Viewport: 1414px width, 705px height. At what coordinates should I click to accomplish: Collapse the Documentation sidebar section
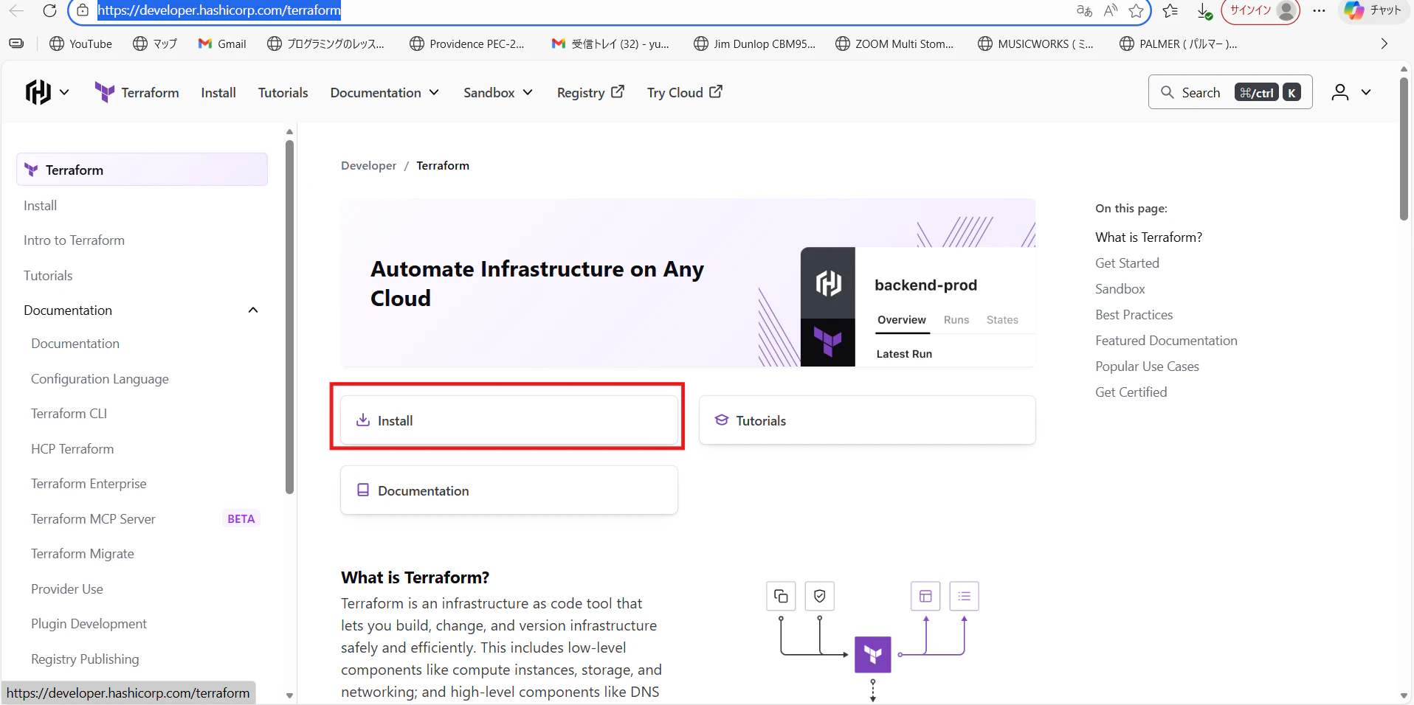[253, 310]
